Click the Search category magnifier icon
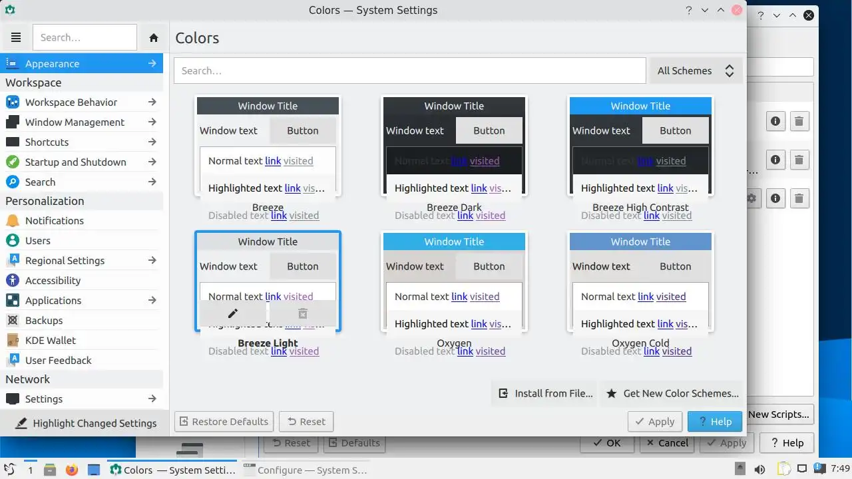The height and width of the screenshot is (479, 852). click(x=13, y=182)
